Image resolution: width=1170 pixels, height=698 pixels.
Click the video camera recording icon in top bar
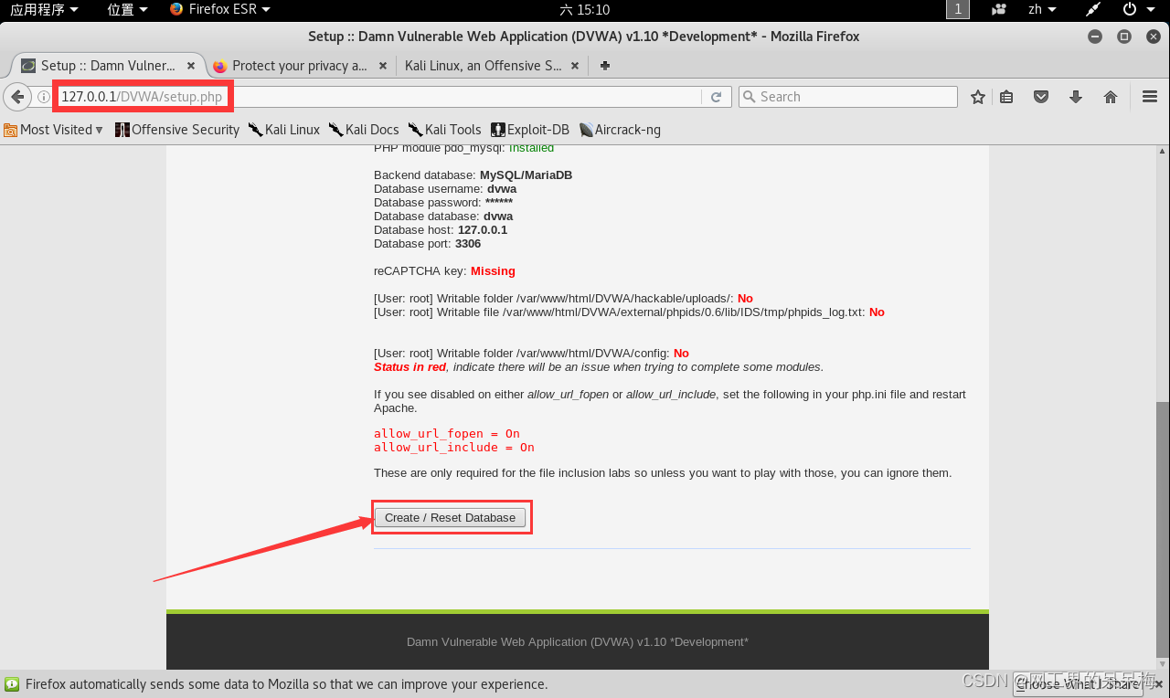click(998, 9)
